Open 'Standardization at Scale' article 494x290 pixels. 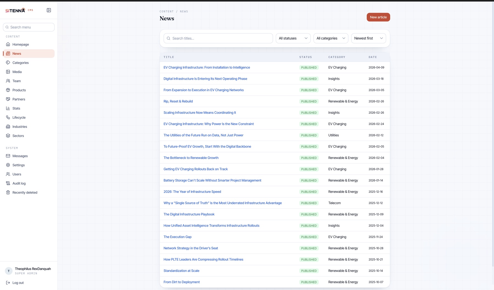[181, 271]
